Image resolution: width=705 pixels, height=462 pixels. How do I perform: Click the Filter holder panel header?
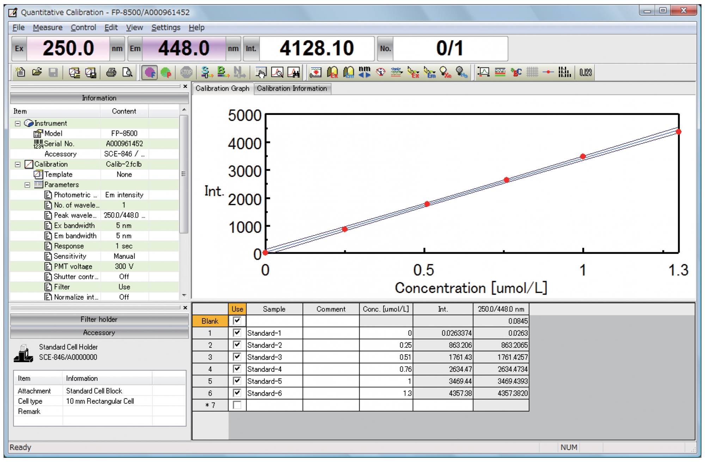[99, 320]
